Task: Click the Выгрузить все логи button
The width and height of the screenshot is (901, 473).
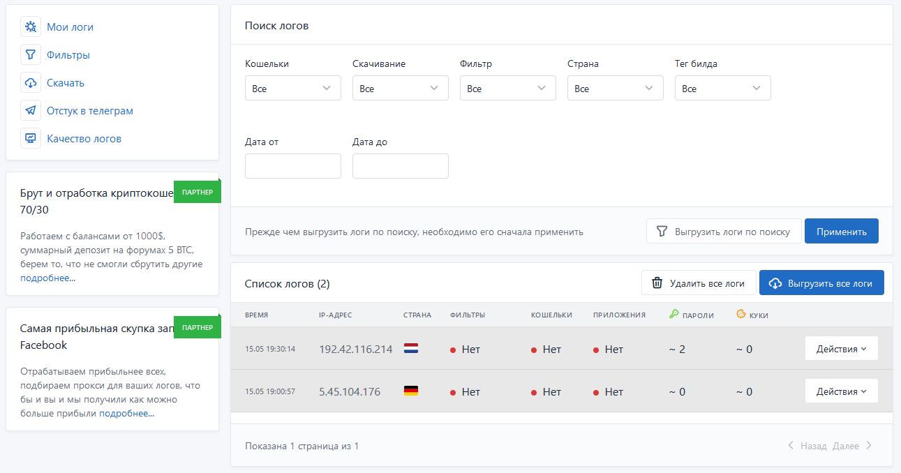Action: pos(821,283)
